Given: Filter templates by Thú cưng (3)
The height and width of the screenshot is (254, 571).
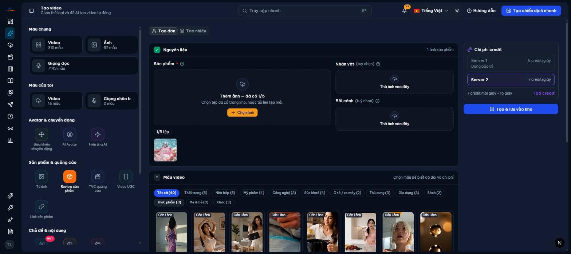Looking at the screenshot, I should click(x=380, y=193).
